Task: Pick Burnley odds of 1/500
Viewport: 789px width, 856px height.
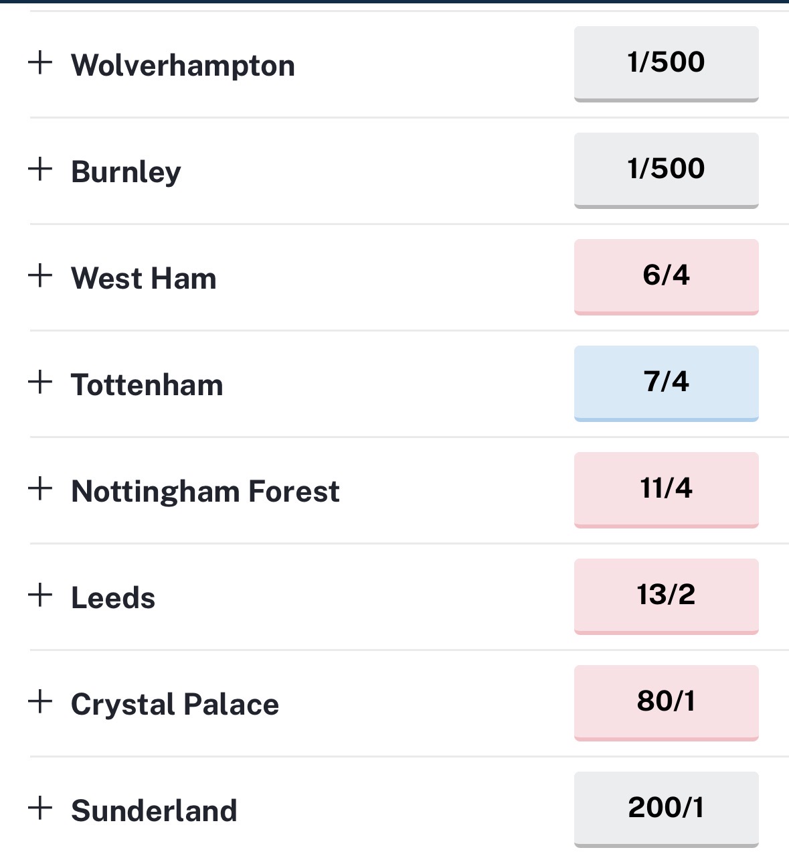Action: click(666, 169)
